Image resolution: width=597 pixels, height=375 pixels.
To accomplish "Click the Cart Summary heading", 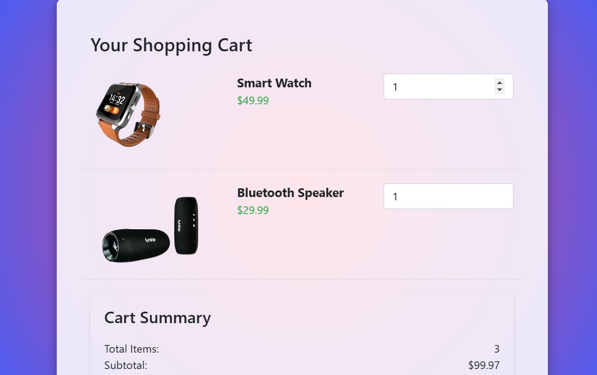I will click(157, 318).
